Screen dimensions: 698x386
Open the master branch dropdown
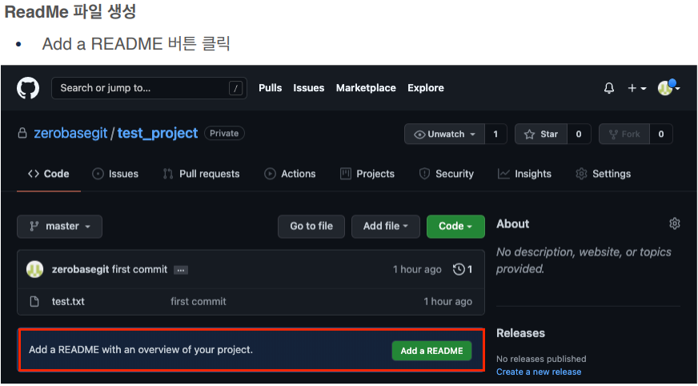pyautogui.click(x=60, y=226)
